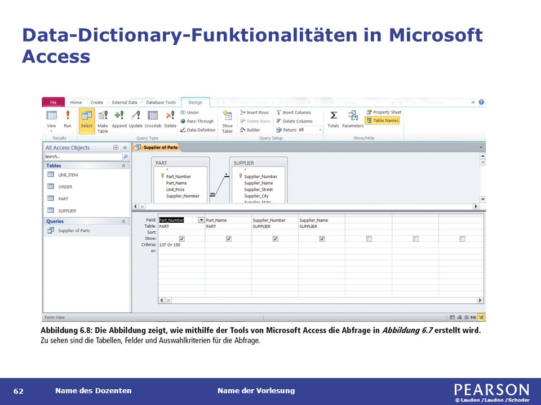Click the Supplier_Name field cell in grid

pyautogui.click(x=322, y=220)
